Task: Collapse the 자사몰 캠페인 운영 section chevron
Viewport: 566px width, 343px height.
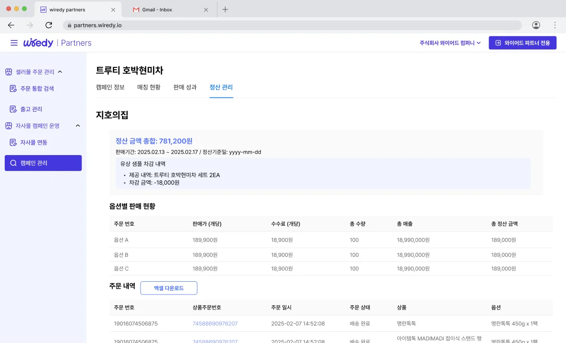Action: 78,126
